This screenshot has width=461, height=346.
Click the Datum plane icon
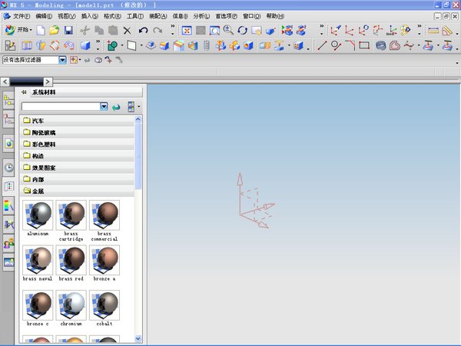click(131, 45)
